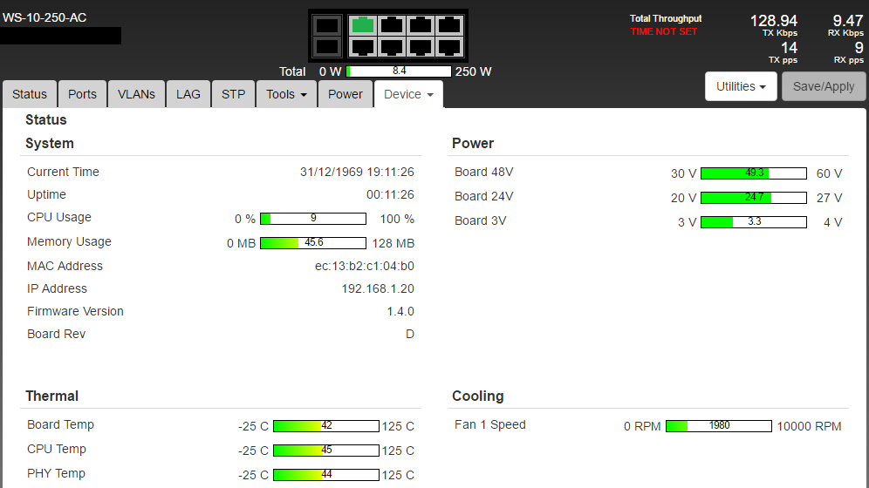Click the Status tab

tap(30, 94)
